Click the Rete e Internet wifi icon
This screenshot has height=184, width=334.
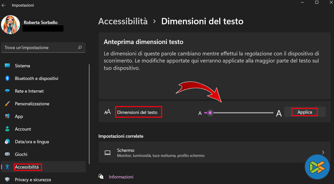coord(7,91)
